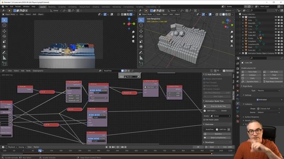Jump to the timeline end frame
This screenshot has height=159, width=284.
click(125, 147)
